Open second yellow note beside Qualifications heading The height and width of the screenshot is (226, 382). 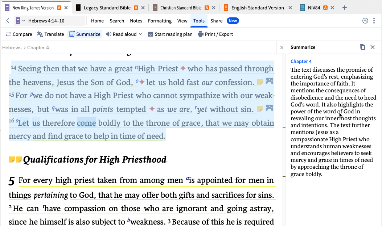point(19,160)
